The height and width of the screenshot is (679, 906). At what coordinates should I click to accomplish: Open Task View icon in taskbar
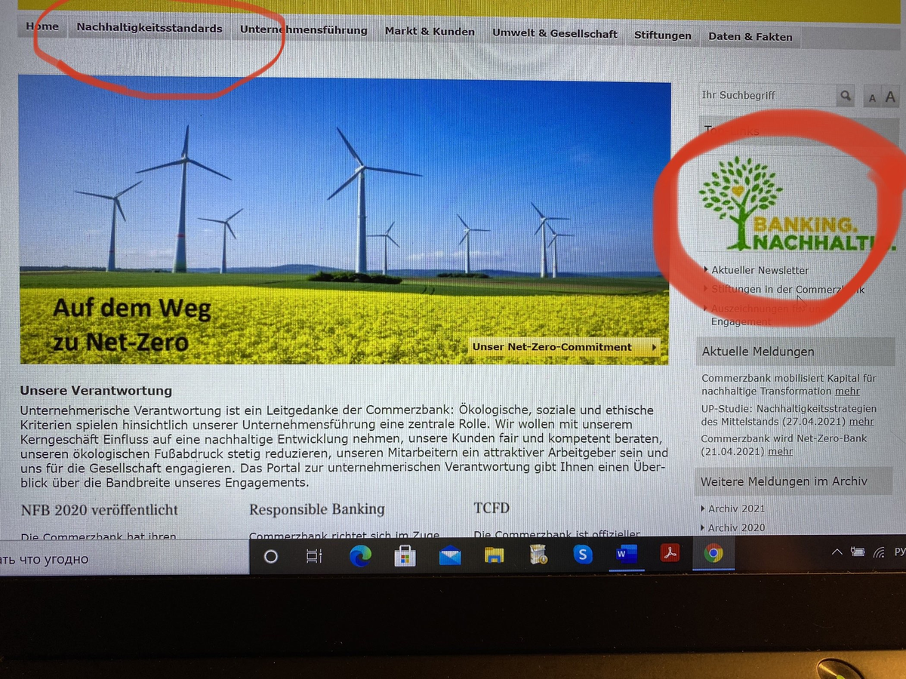(313, 557)
